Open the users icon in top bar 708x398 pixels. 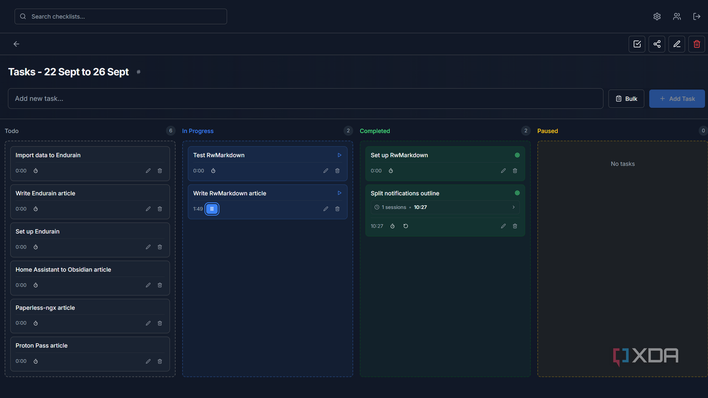tap(677, 17)
